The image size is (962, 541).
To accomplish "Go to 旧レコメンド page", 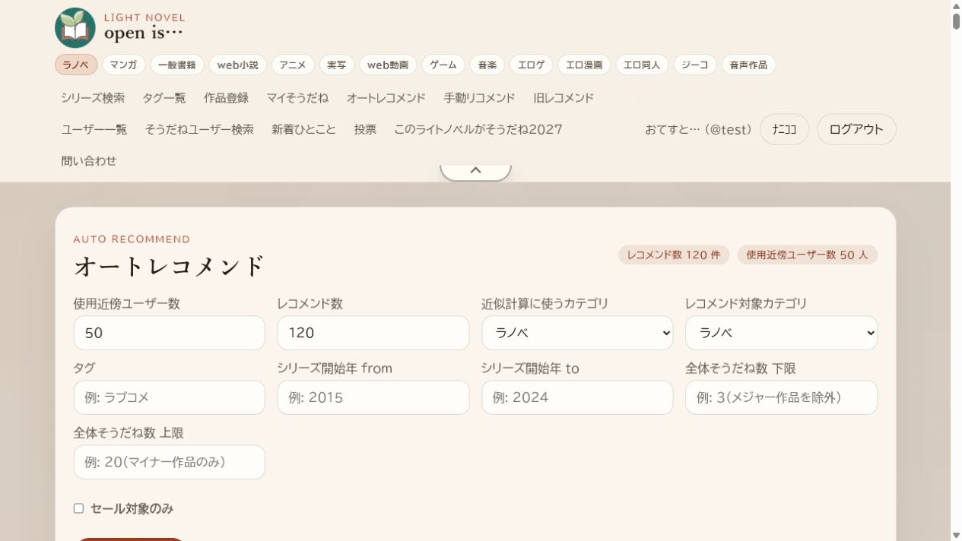I will click(564, 98).
